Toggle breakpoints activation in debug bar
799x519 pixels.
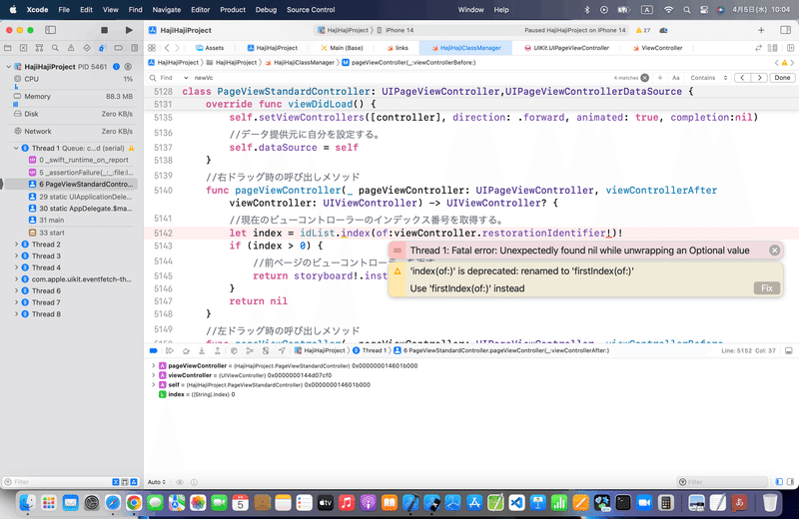(x=154, y=351)
